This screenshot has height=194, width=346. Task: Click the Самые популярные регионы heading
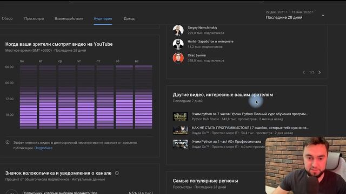pos(205,181)
